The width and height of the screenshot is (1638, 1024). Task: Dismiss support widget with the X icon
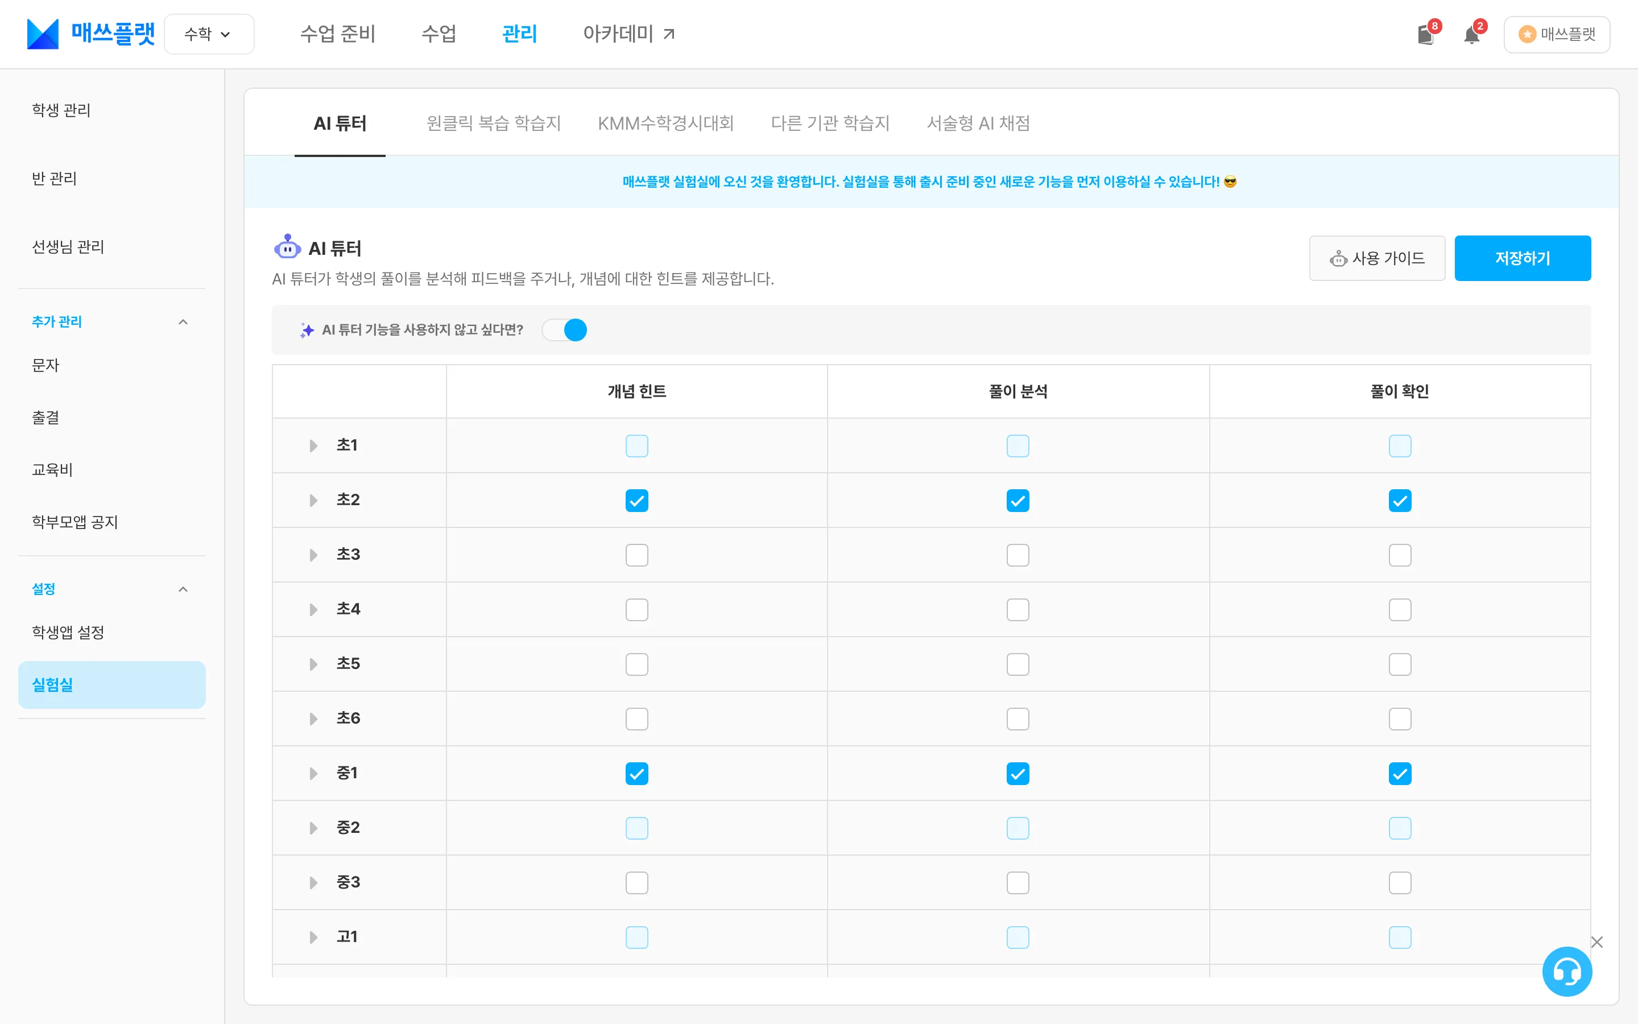1596,942
